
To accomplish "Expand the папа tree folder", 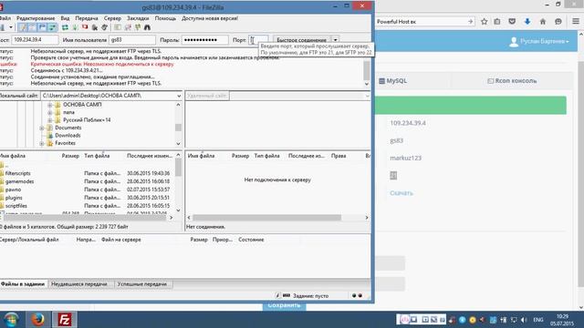I will (x=49, y=112).
